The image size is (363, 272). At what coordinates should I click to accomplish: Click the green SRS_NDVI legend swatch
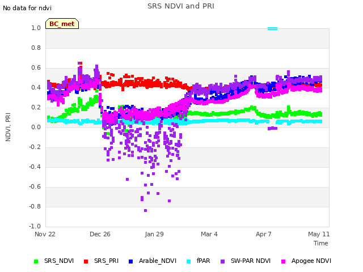click(36, 261)
